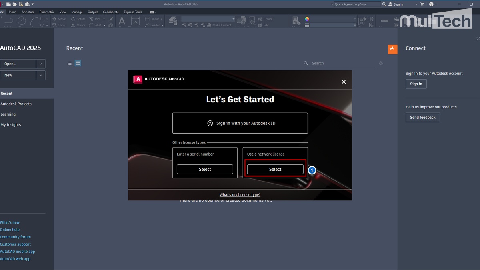Image resolution: width=480 pixels, height=270 pixels.
Task: Click the search magnifier icon in title bar
Action: tap(384, 4)
